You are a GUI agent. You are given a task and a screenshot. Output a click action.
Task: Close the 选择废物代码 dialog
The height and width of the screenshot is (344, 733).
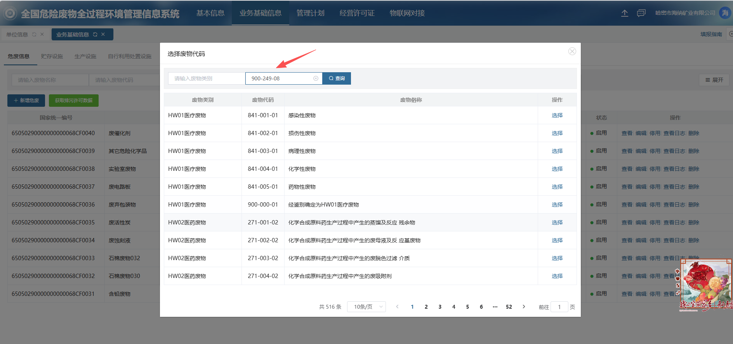572,51
